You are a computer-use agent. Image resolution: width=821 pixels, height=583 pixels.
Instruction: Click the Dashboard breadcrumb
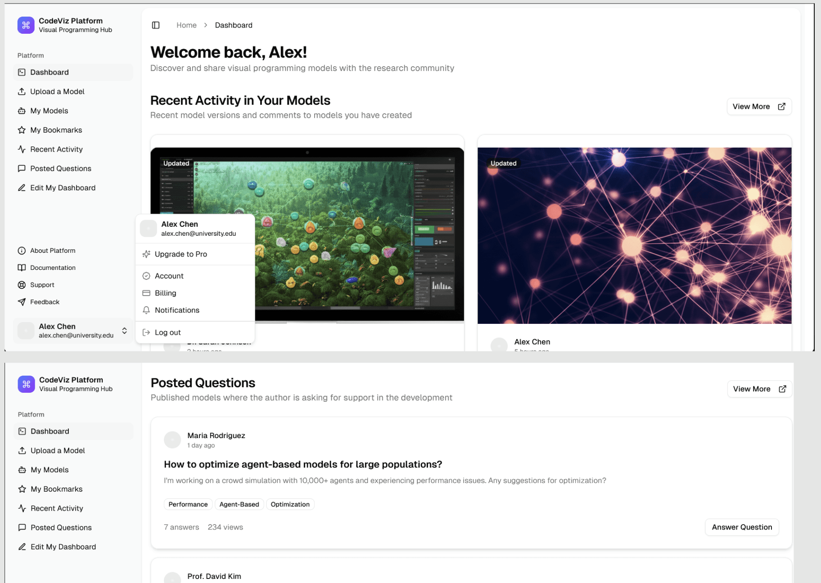234,25
